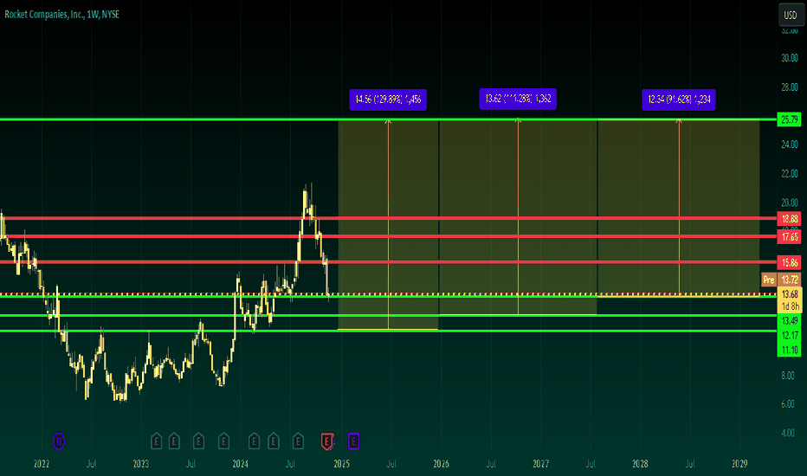
Task: Click the 30.00 price axis label
Action: pyautogui.click(x=790, y=58)
